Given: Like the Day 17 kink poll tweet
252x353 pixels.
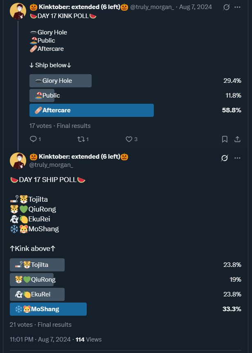Looking at the screenshot, I should click(129, 139).
